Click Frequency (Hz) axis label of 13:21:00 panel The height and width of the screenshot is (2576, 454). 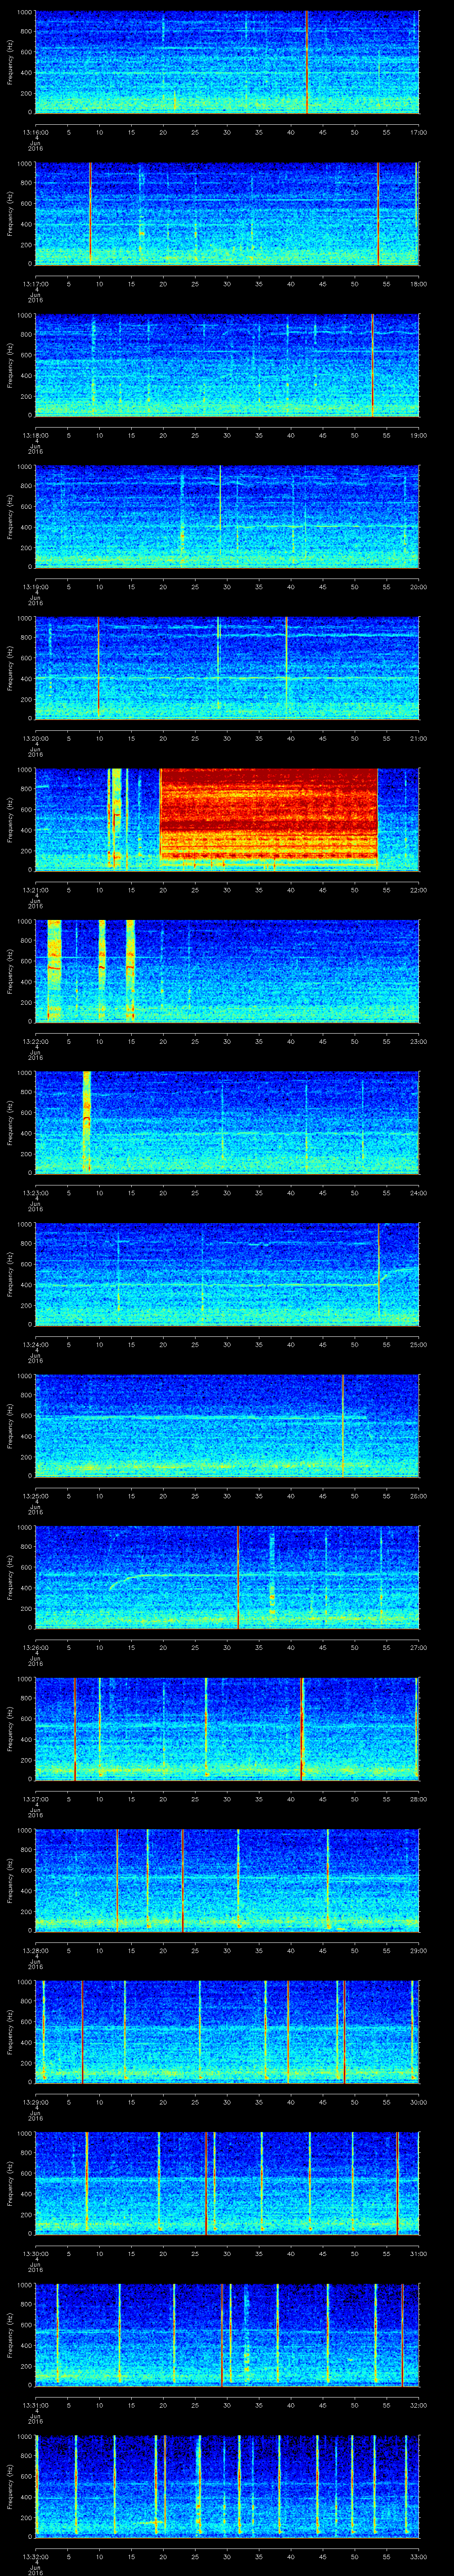tap(10, 819)
